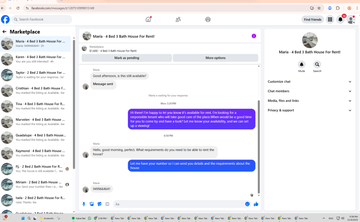Viewport: 360px width, 222px height.
Task: Open the Tina conversation
Action: click(x=35, y=106)
